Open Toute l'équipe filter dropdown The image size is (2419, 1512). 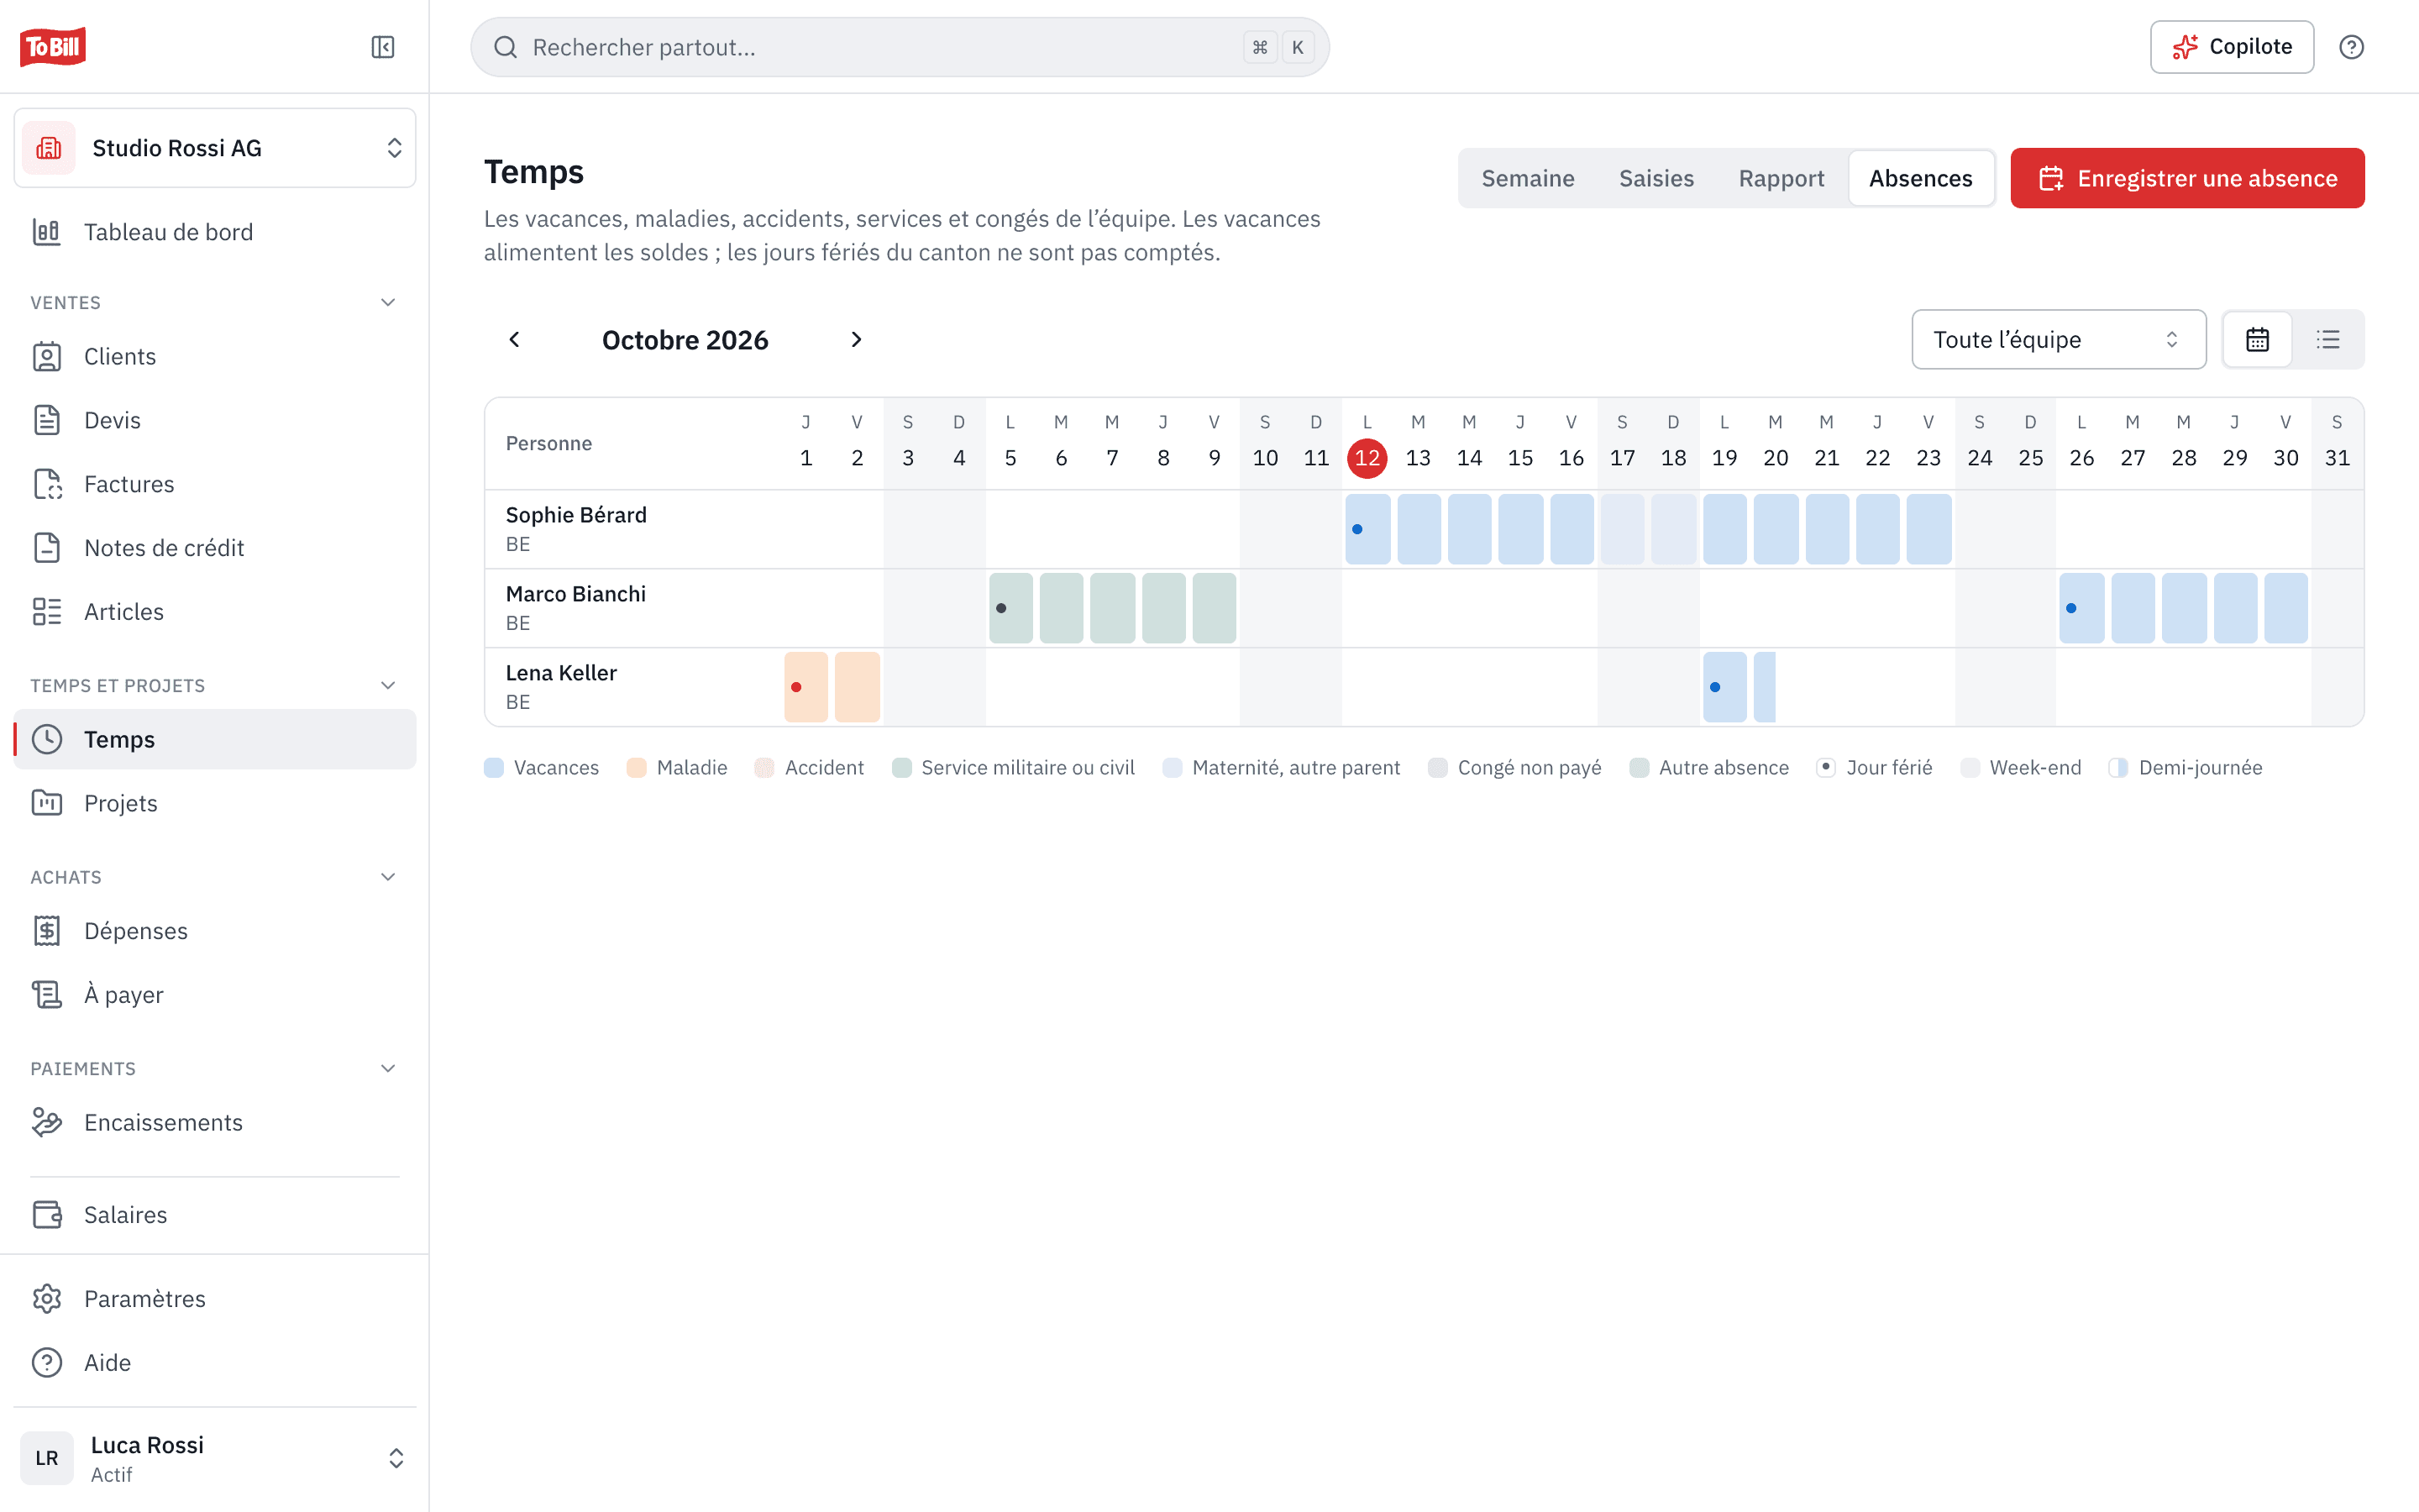[2058, 340]
